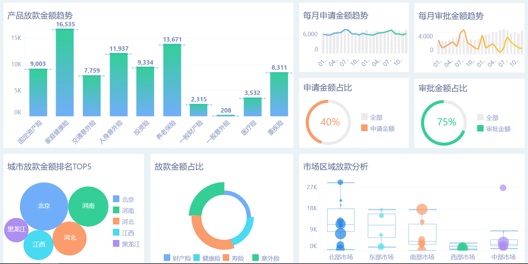Click the 75% center of the 审批金额占比 ring
The width and height of the screenshot is (528, 264).
click(446, 122)
